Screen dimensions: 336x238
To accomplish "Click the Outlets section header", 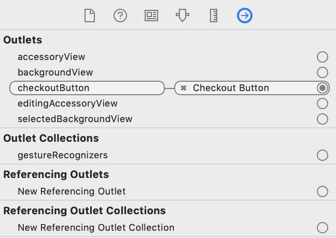I will (23, 40).
